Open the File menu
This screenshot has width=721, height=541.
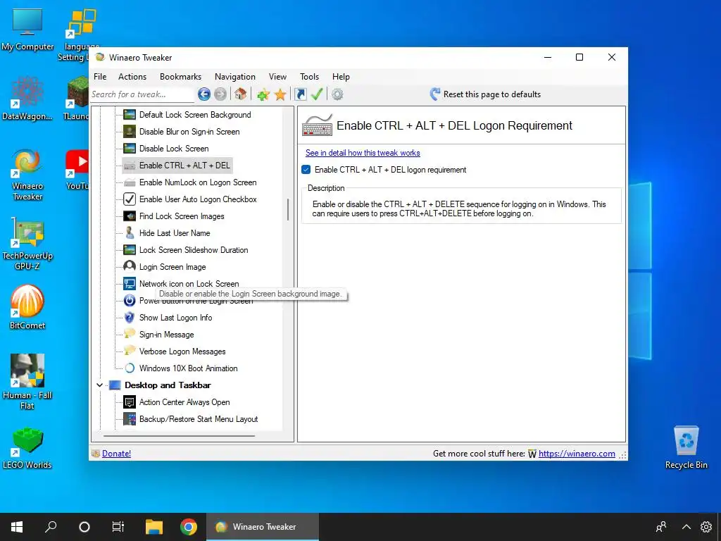pos(100,77)
